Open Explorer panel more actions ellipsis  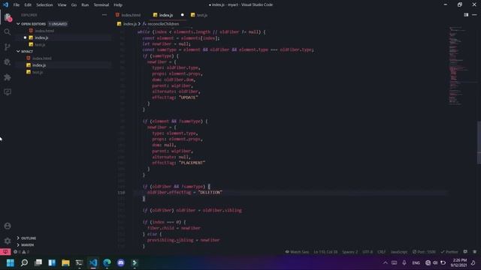coord(104,15)
